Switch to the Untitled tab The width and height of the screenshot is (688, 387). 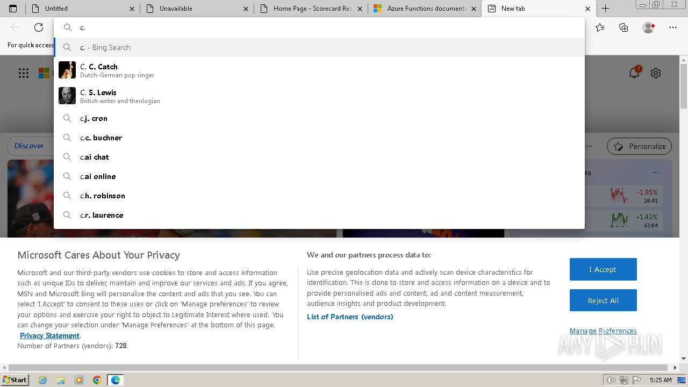[x=83, y=9]
